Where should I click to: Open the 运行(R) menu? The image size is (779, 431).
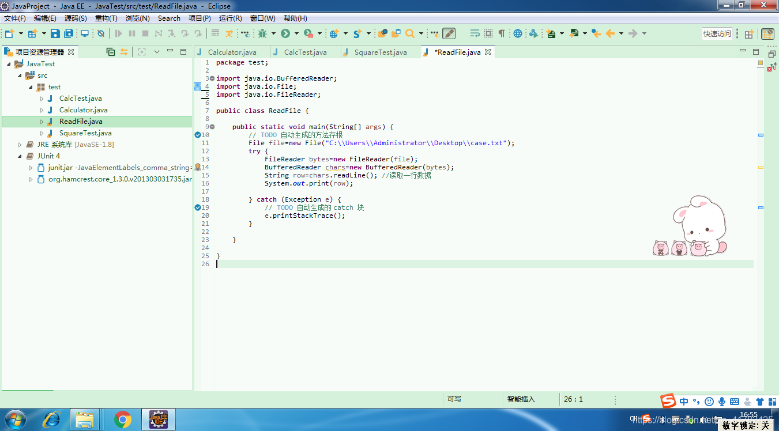tap(231, 18)
